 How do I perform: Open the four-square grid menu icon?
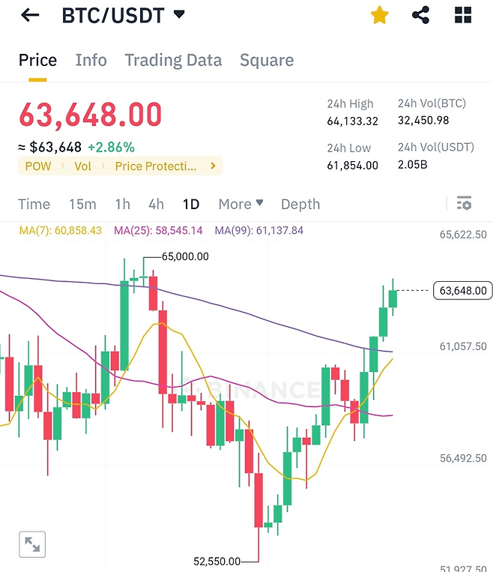pos(463,15)
